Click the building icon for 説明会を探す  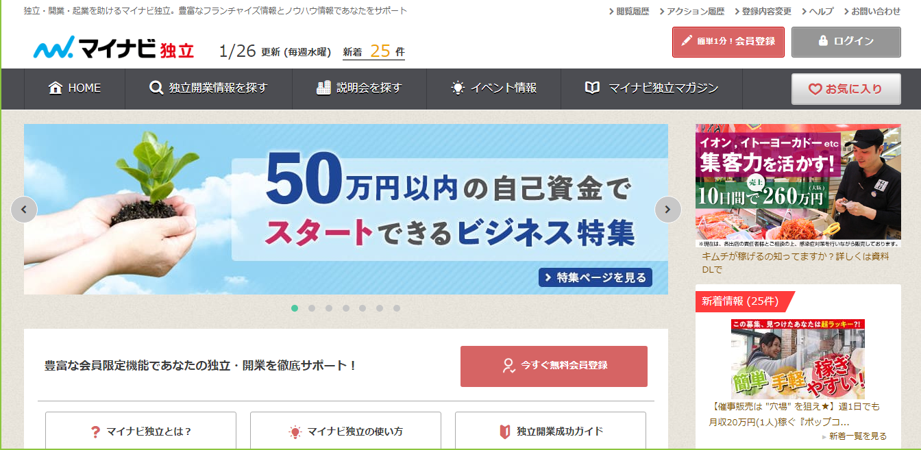[x=323, y=88]
